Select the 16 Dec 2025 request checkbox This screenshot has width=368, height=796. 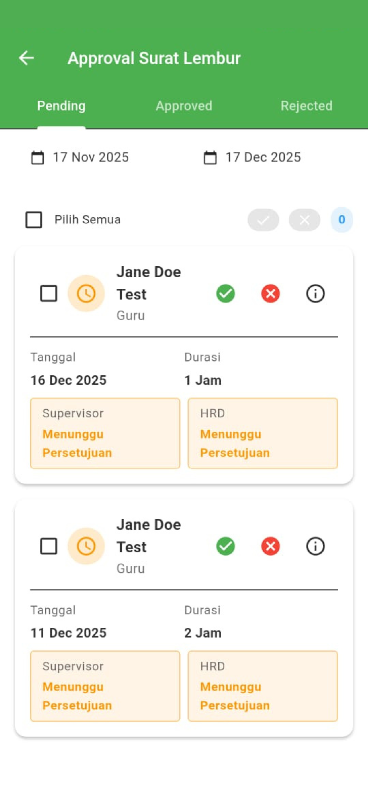tap(49, 293)
